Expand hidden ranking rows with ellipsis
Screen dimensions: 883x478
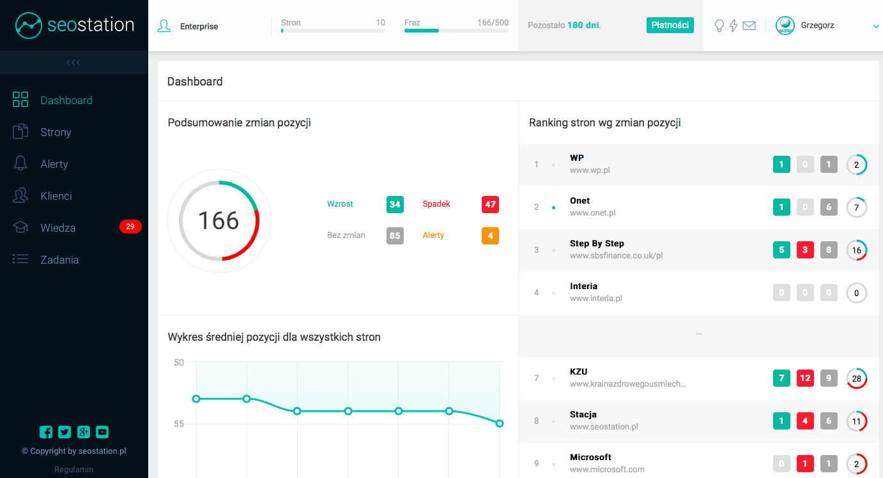pos(698,333)
